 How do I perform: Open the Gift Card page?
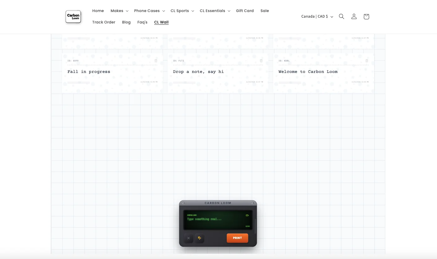(x=245, y=11)
